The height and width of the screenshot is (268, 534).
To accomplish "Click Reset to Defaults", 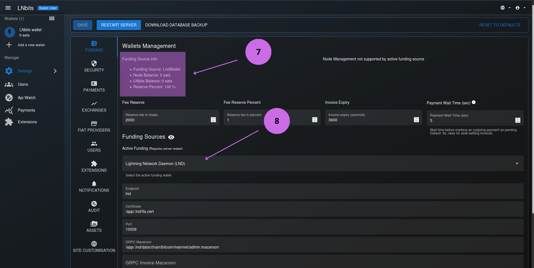I will click(x=499, y=25).
